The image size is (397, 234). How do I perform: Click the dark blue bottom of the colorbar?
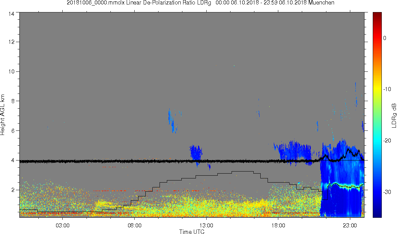377,214
